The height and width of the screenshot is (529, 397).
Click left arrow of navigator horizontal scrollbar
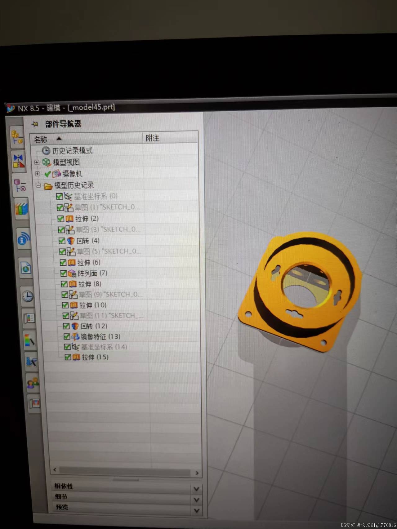(x=55, y=470)
